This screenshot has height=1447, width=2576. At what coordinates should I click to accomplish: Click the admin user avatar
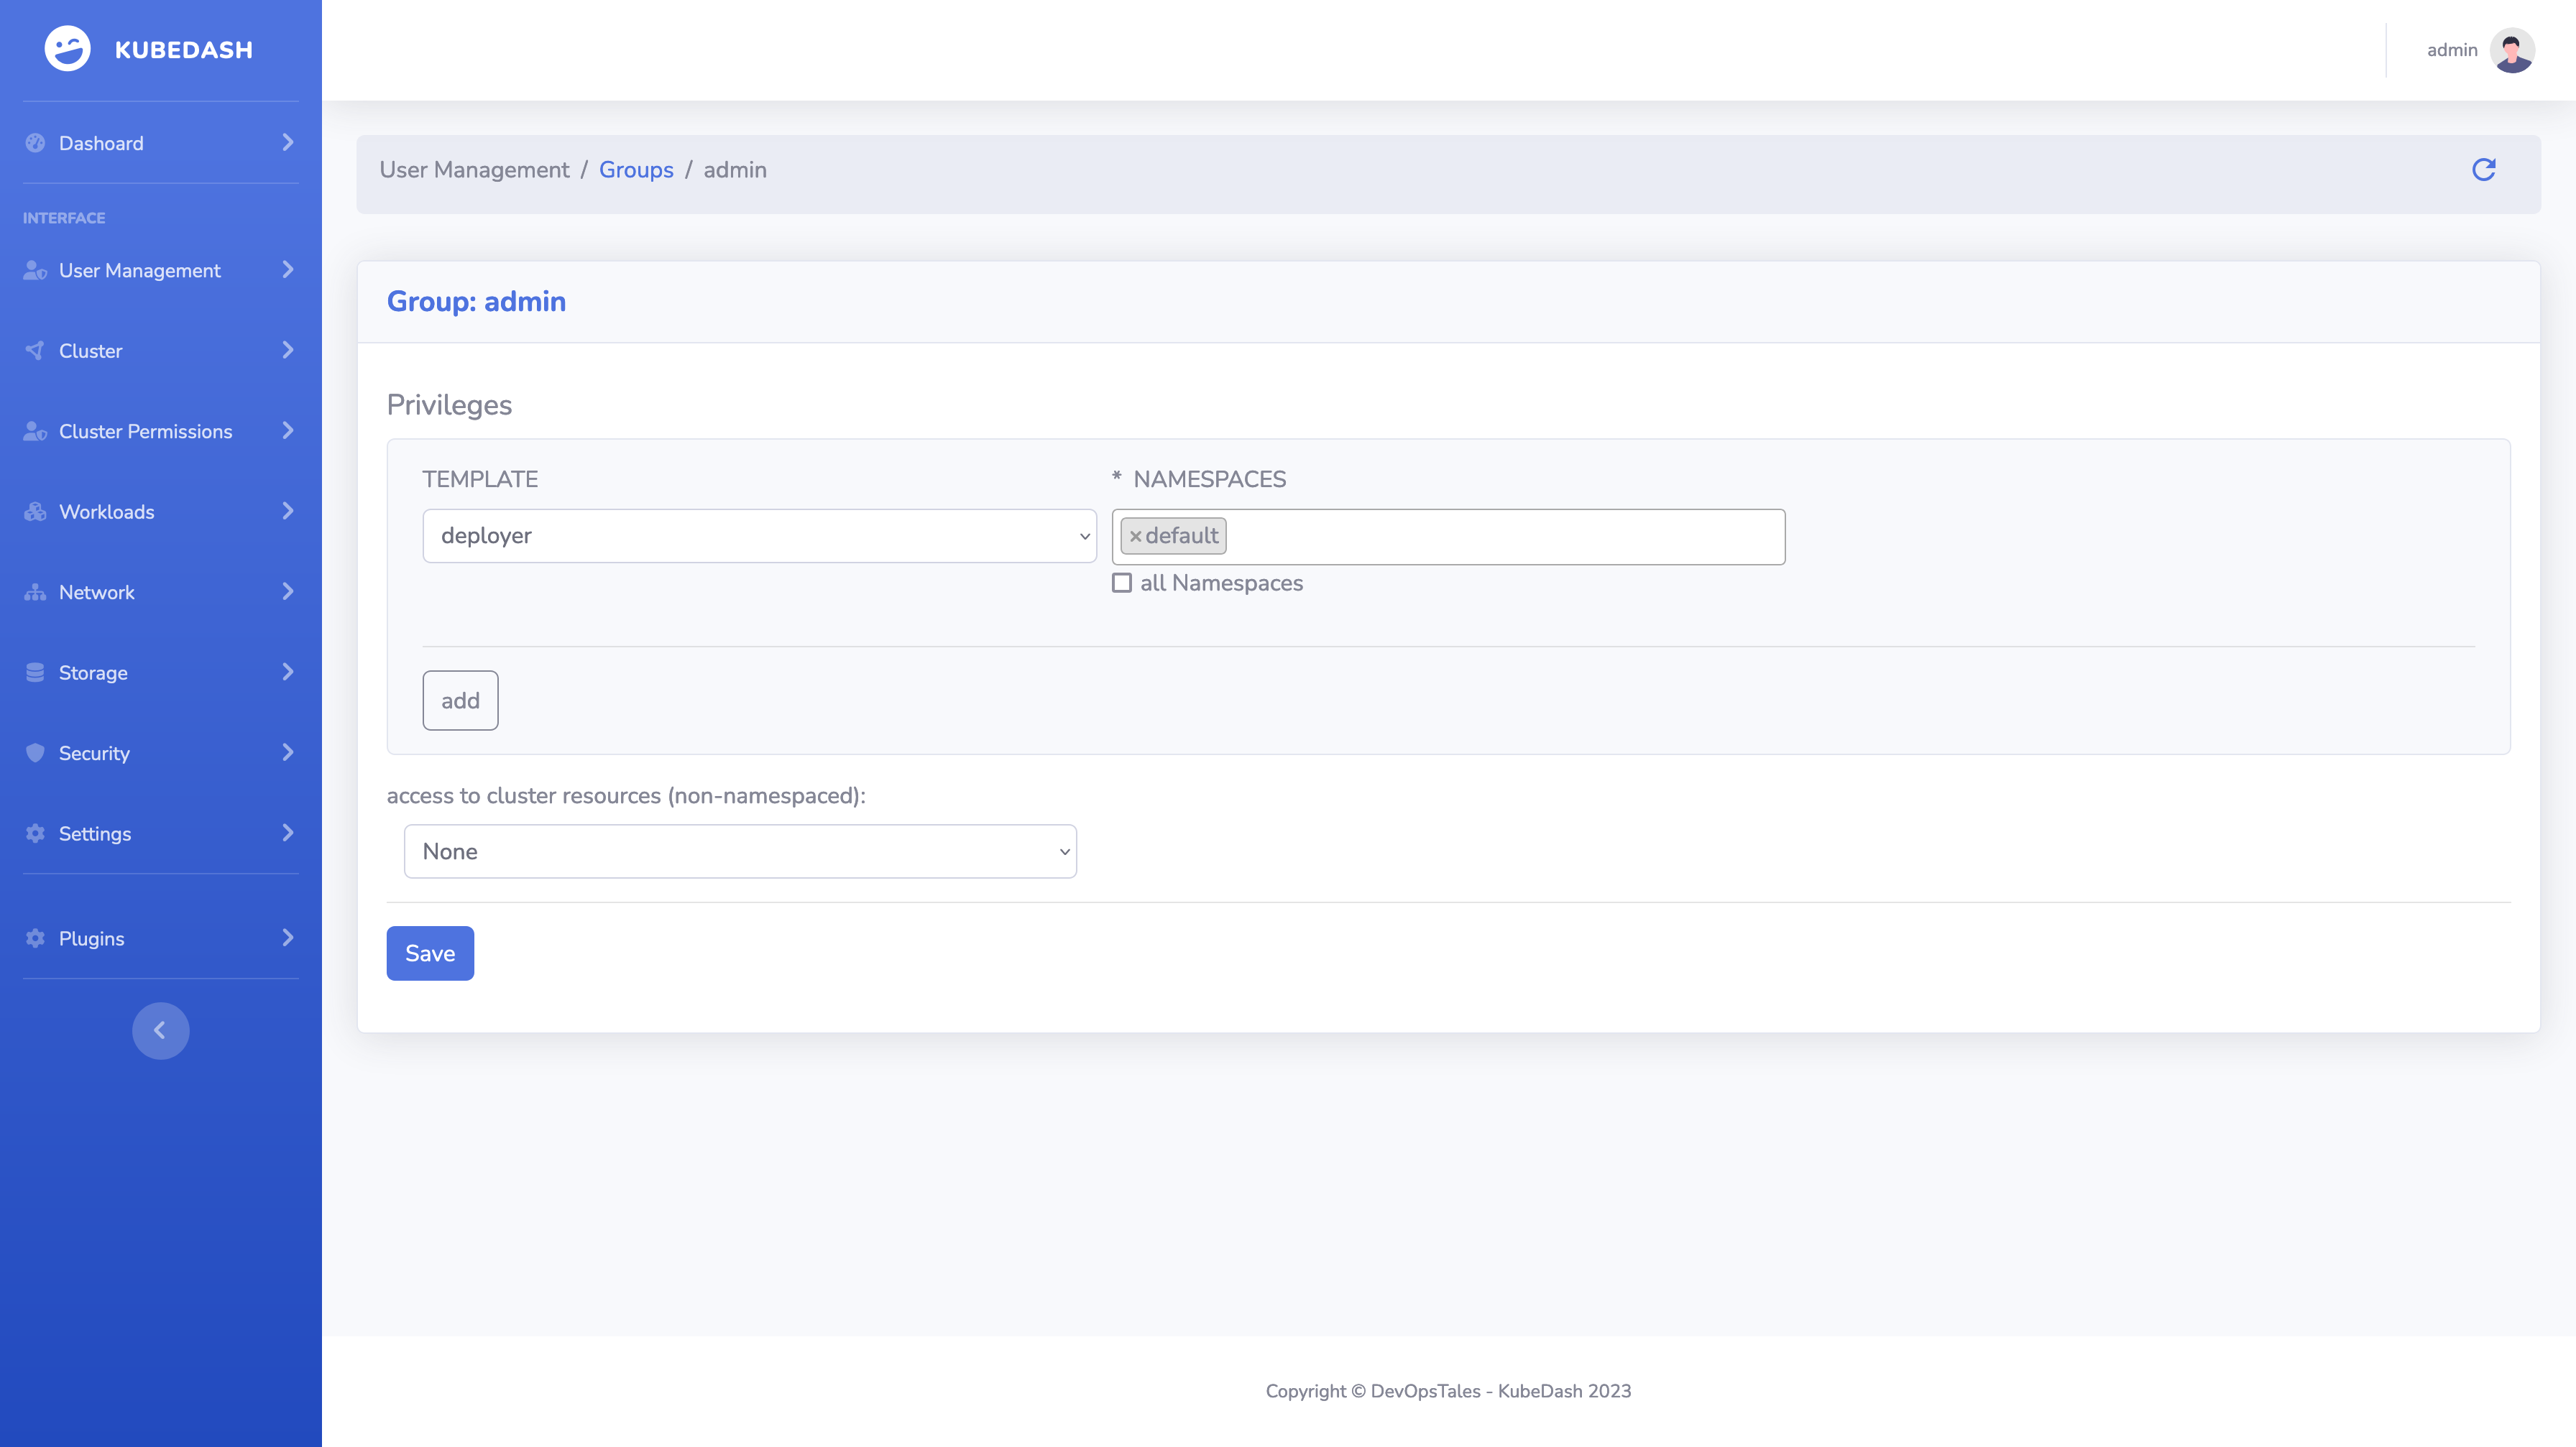[x=2511, y=50]
